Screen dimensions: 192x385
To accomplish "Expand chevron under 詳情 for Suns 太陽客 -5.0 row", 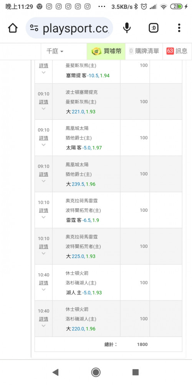I will tap(44, 145).
